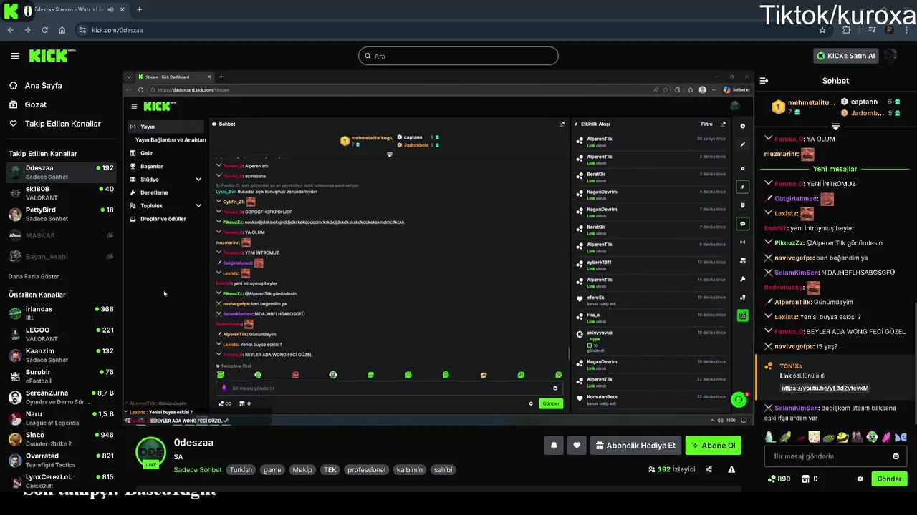This screenshot has height=515, width=917.
Task: Open Ana Sayfa home page
Action: pos(36,85)
